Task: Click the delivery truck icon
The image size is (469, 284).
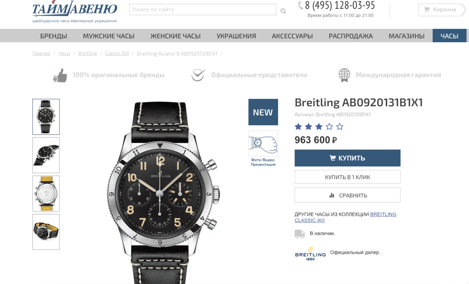Action: coord(300,234)
